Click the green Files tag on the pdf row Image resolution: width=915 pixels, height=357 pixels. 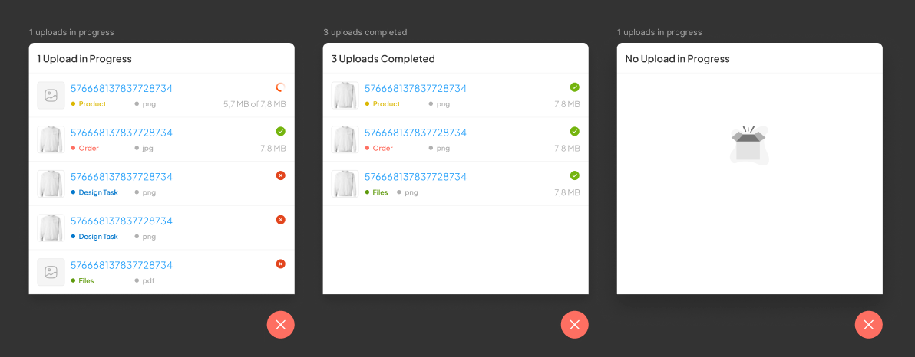click(x=85, y=281)
